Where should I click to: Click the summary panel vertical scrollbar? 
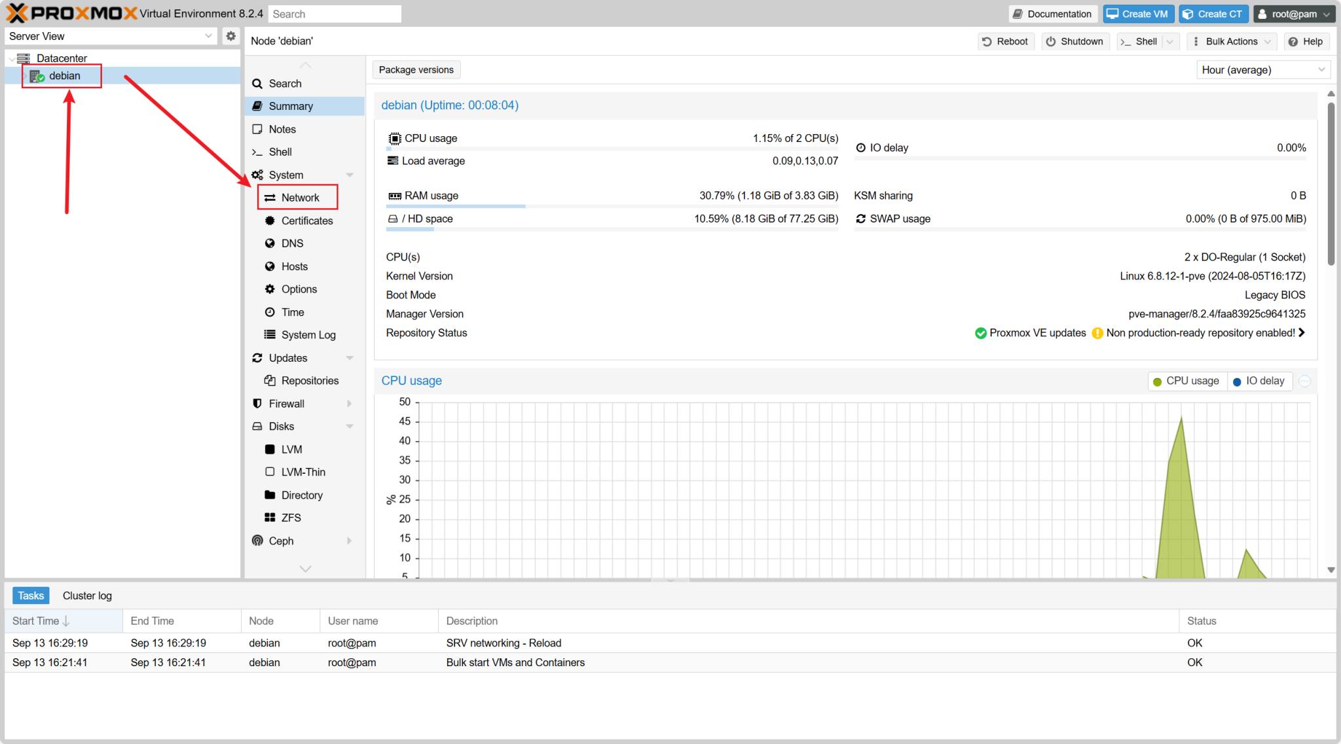point(1331,183)
